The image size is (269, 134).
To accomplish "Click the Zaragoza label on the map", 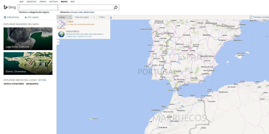I will 206,35.
